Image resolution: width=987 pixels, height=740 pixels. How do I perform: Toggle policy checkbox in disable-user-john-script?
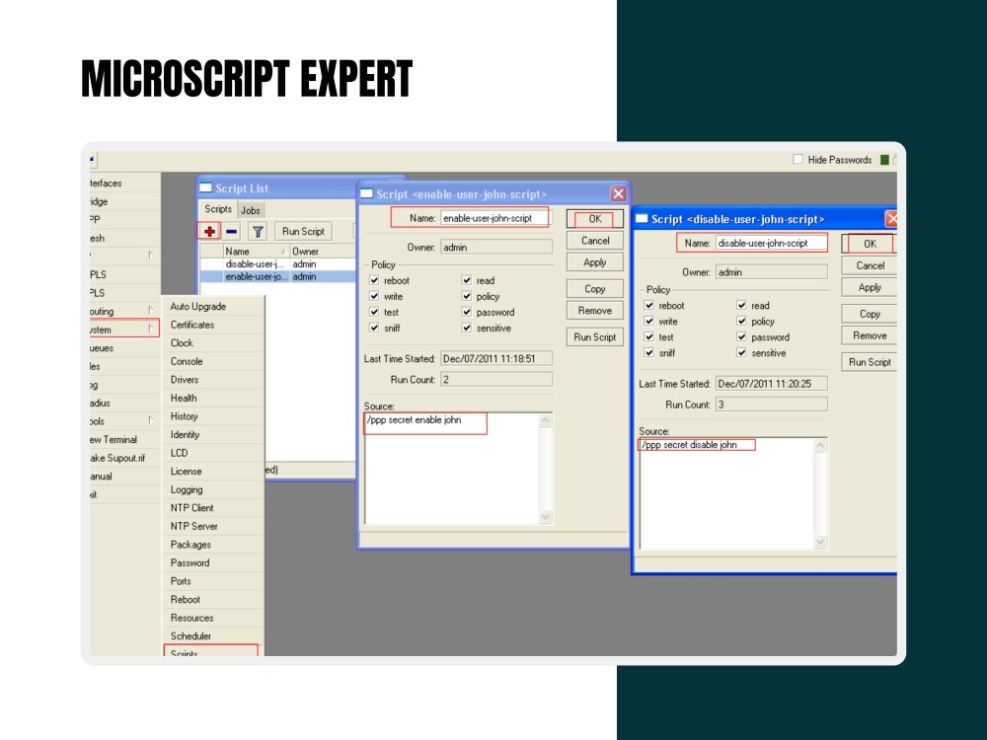click(741, 321)
